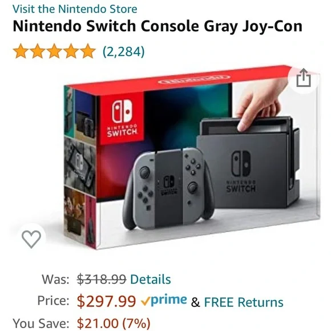Viewport: 331px width, 331px height.
Task: Click the five-star rating icons
Action: (x=54, y=51)
